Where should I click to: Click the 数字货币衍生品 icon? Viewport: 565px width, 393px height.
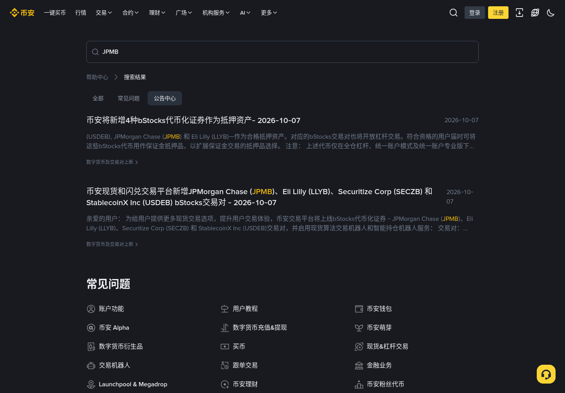[x=91, y=347]
